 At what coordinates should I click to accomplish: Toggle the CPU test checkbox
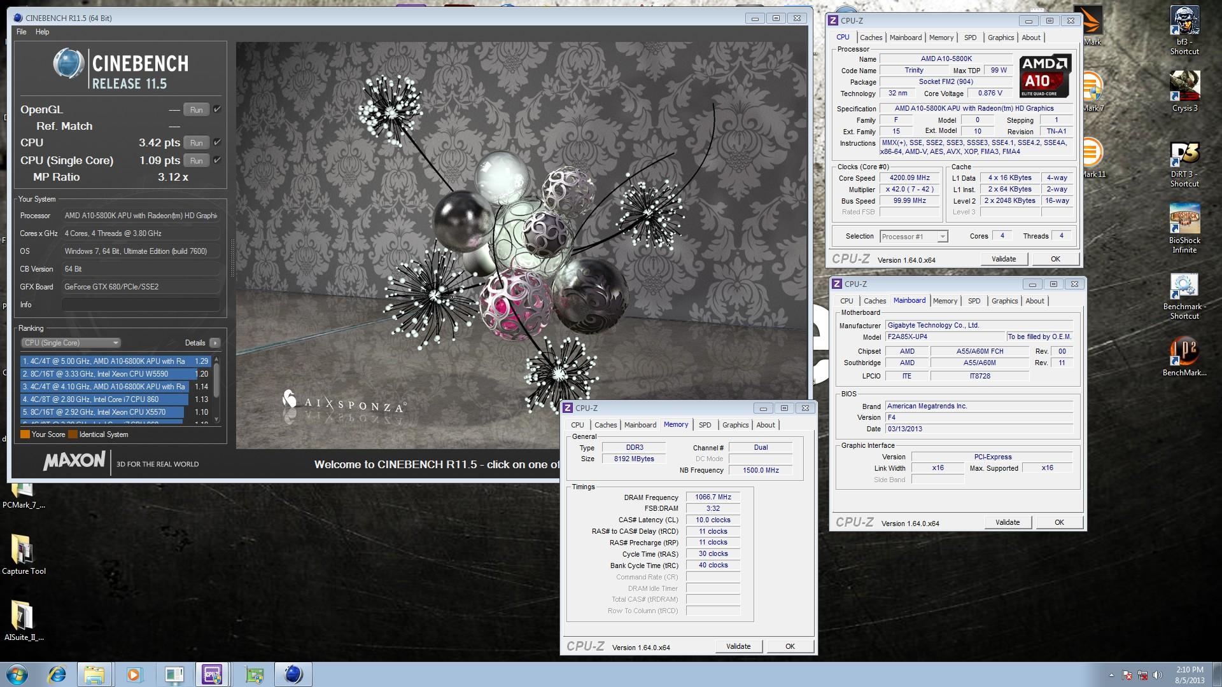tap(217, 142)
